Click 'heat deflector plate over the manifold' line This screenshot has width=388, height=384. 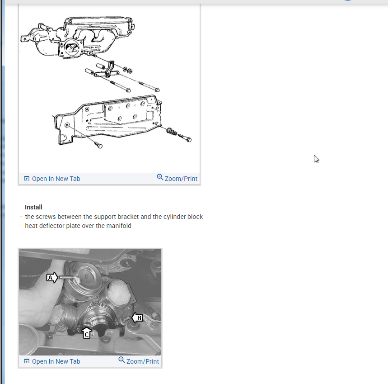[x=78, y=226]
